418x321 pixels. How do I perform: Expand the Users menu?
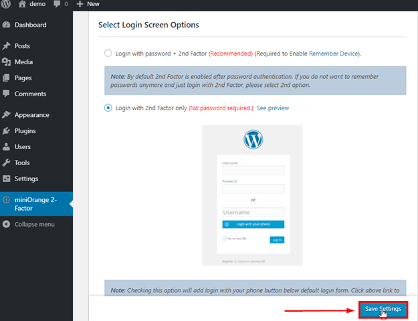(x=22, y=146)
